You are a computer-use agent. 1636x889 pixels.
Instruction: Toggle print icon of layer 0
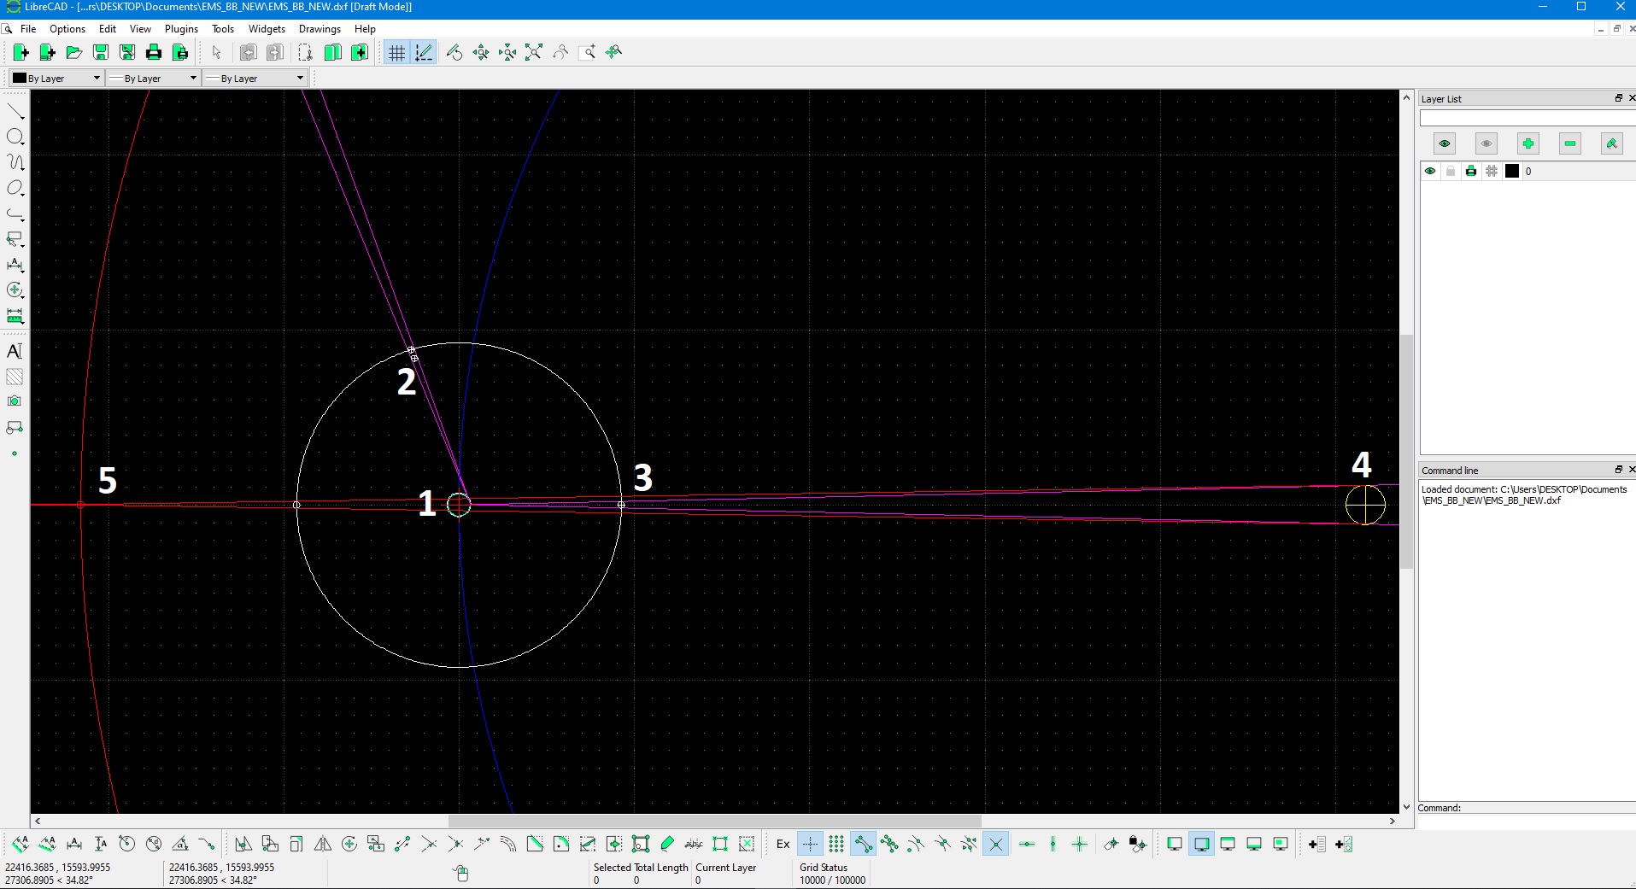[1471, 172]
